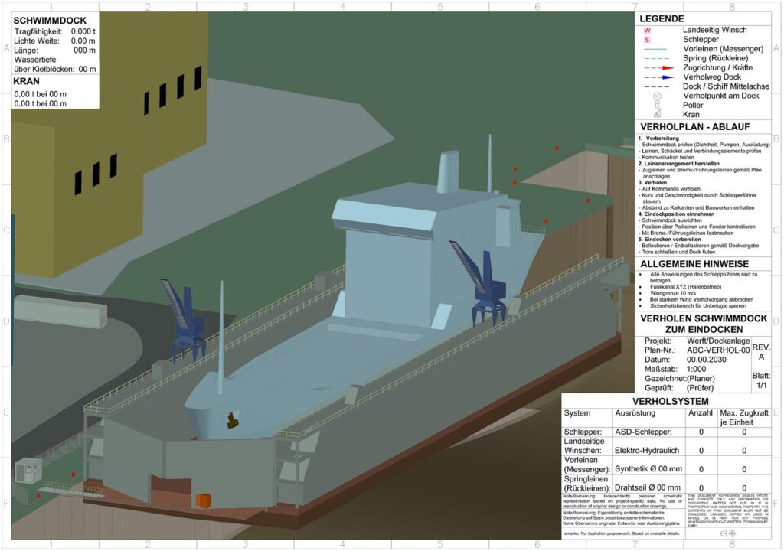This screenshot has height=551, width=784.
Task: Click the 'Vorleinen (Messenger)' legend label
Action: [723, 49]
